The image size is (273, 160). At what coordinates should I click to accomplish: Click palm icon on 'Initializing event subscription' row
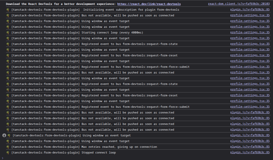tap(8, 10)
